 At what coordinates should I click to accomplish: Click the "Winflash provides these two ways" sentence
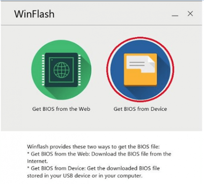[93, 147]
